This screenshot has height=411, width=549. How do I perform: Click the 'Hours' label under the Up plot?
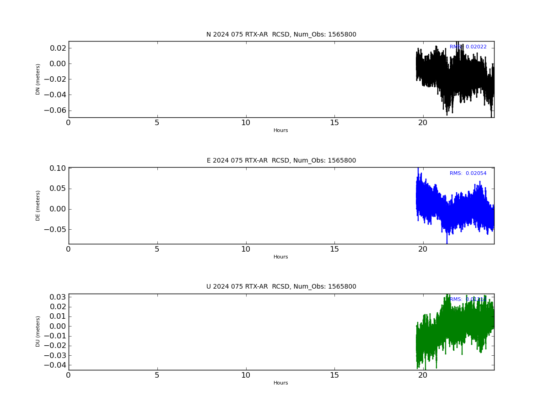click(x=281, y=383)
